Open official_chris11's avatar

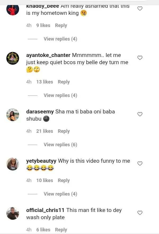pos(13,213)
